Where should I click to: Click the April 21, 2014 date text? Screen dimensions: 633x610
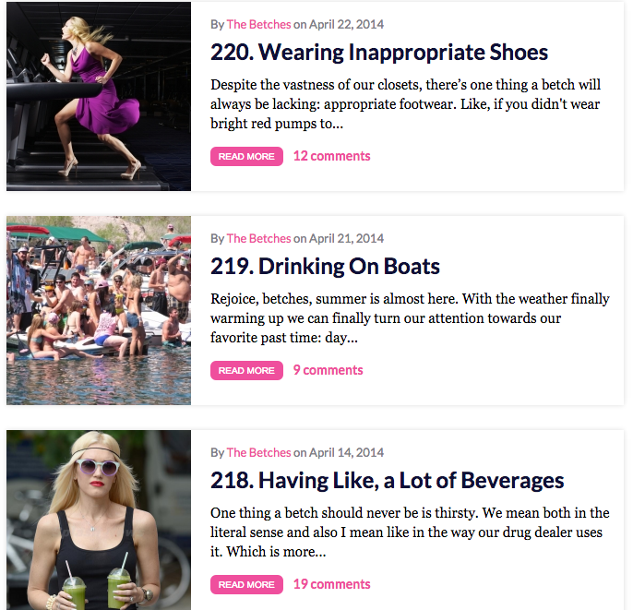click(x=347, y=238)
